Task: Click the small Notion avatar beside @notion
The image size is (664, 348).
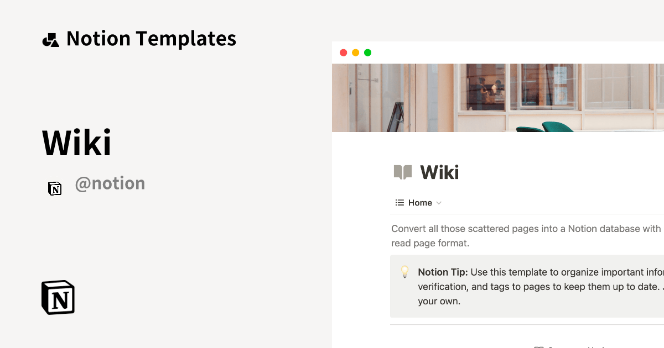Action: [55, 188]
